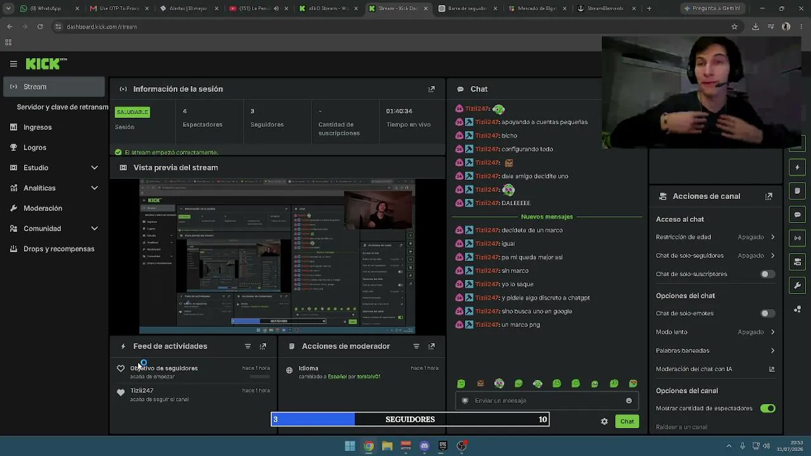Click the SEGUIDORES follower goal progress bar
811x456 pixels.
coord(410,419)
